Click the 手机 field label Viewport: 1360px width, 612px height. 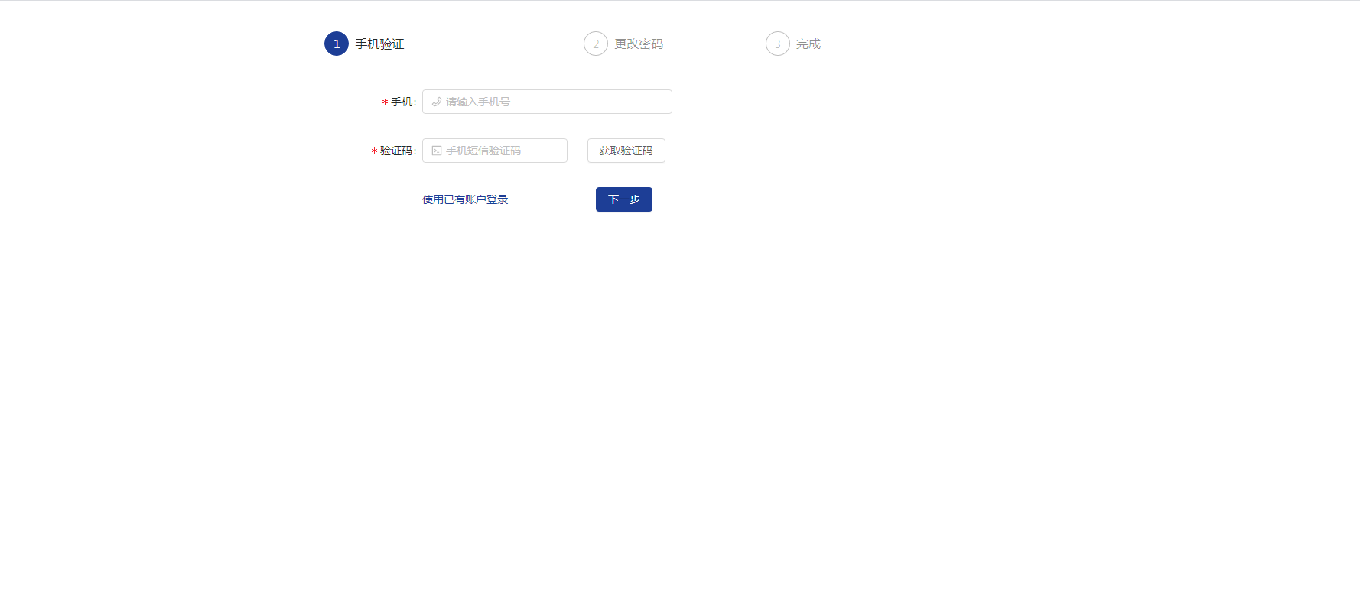402,102
